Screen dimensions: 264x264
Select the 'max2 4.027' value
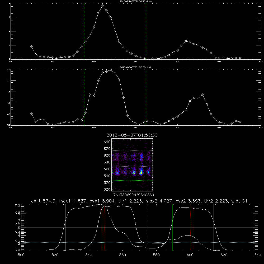tap(159, 201)
